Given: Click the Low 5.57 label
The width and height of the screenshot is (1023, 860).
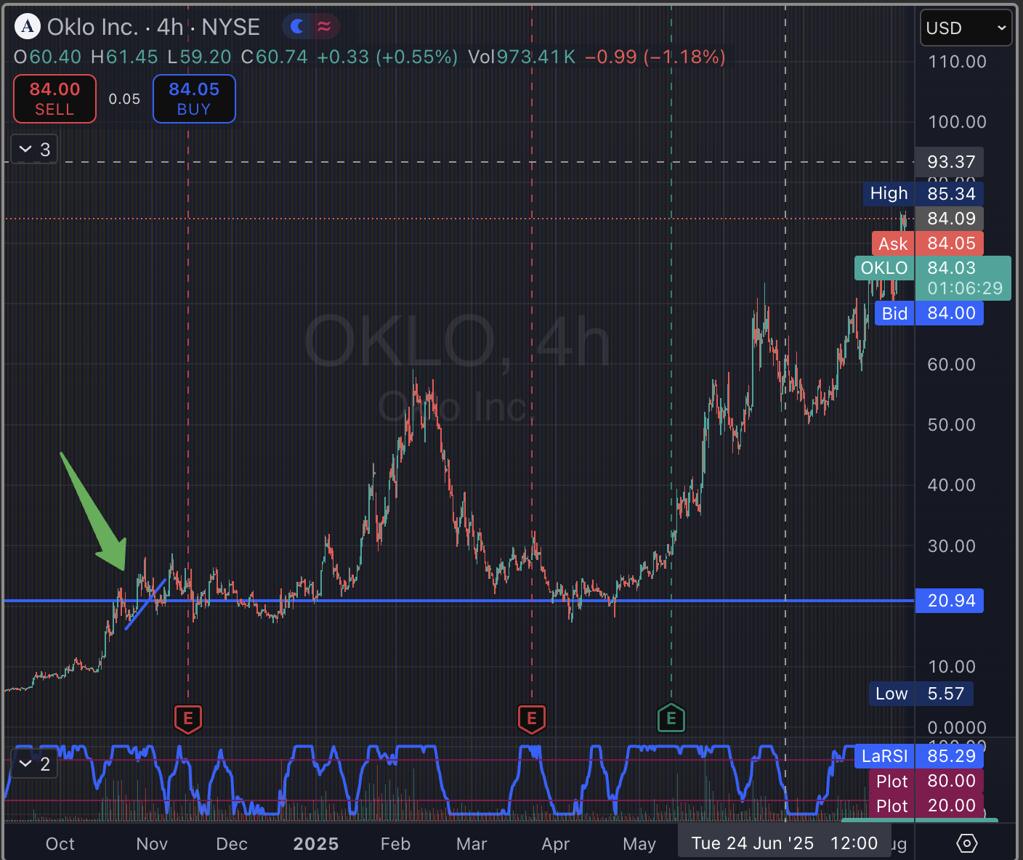Looking at the screenshot, I should (x=921, y=694).
